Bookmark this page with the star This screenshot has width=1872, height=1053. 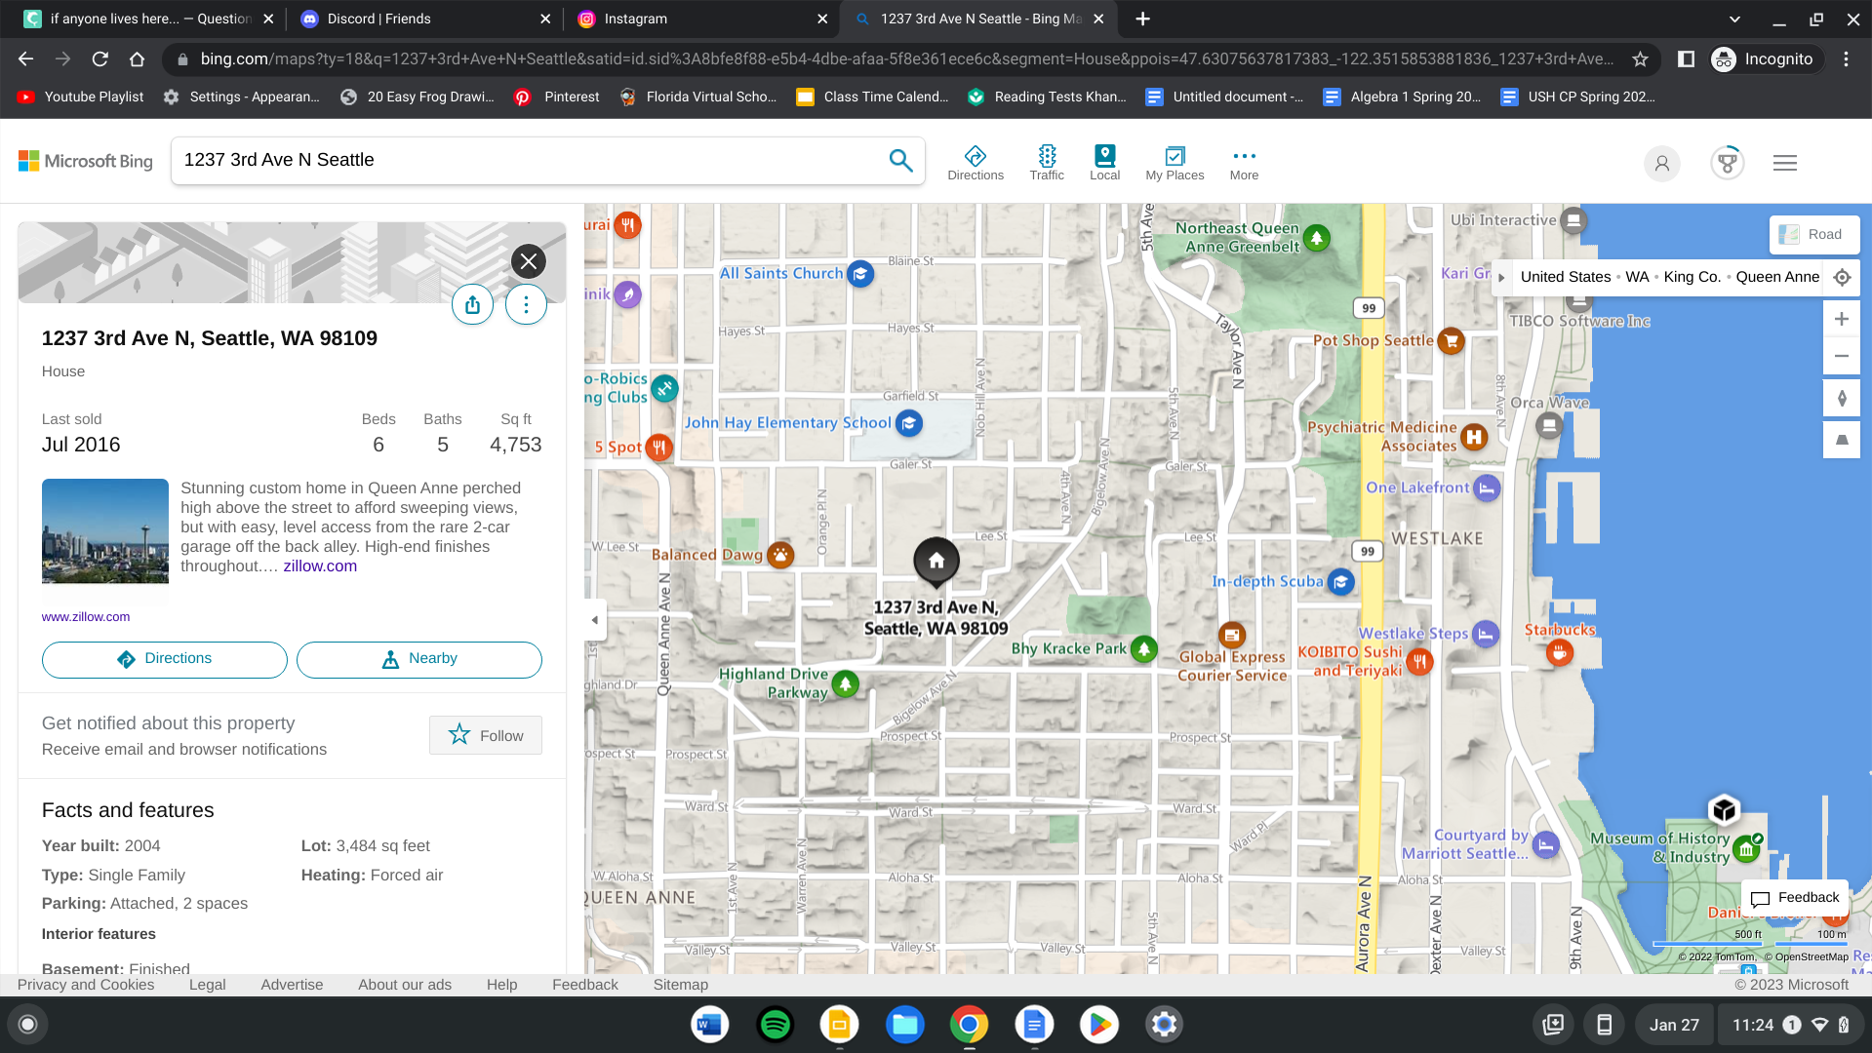click(x=1641, y=59)
